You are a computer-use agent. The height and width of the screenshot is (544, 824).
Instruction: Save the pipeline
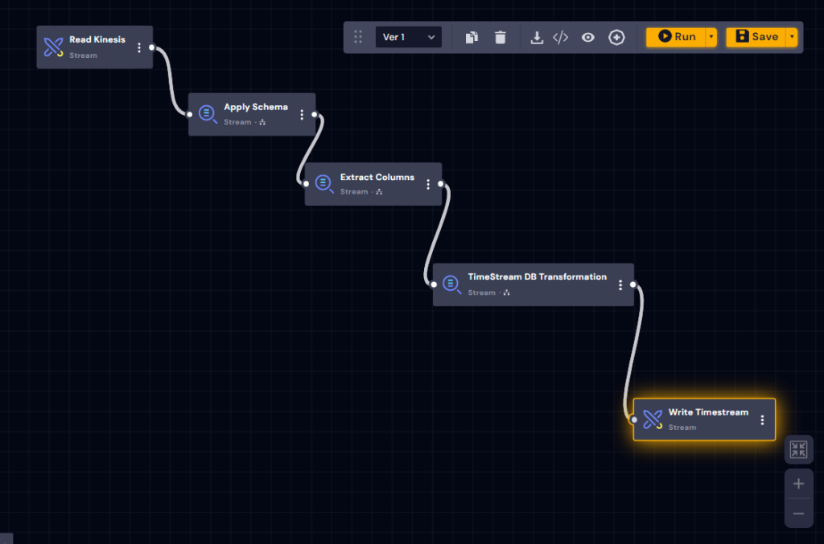click(756, 36)
